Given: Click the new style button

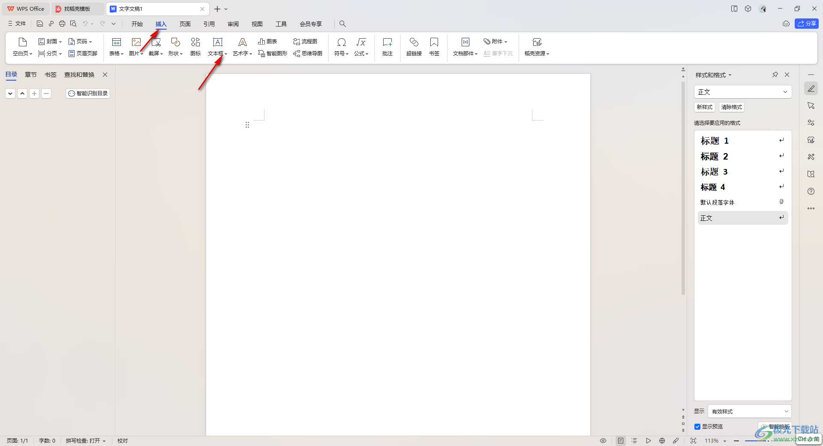Looking at the screenshot, I should (704, 107).
